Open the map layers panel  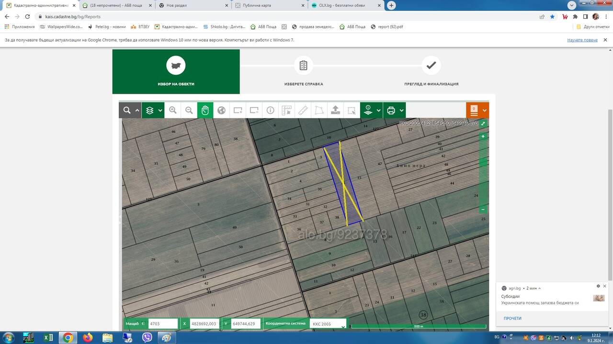(x=150, y=110)
